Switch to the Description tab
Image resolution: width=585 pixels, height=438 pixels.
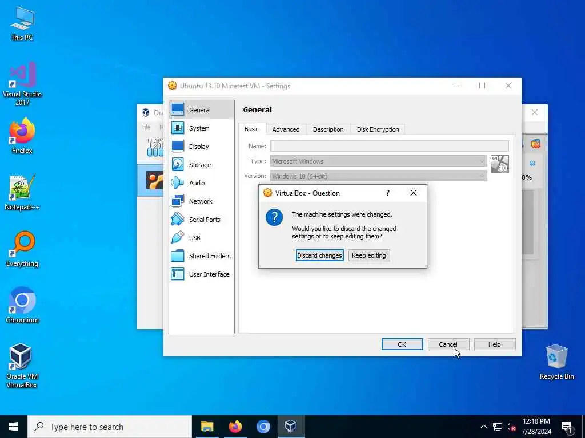[328, 129]
